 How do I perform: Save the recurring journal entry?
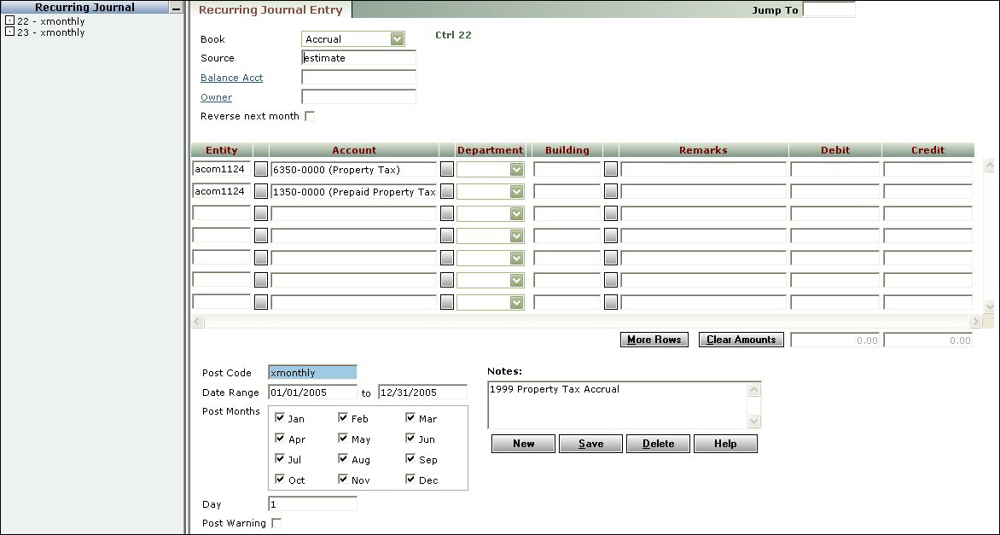pos(590,443)
